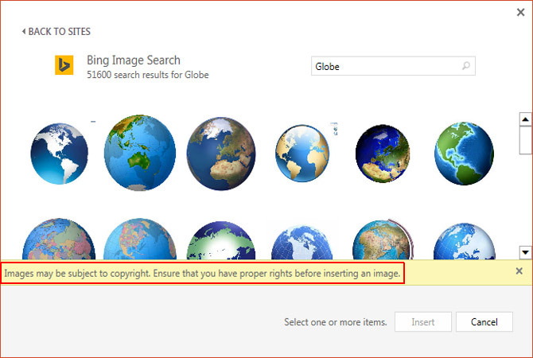The image size is (533, 358).
Task: Click the Cancel button
Action: (x=484, y=321)
